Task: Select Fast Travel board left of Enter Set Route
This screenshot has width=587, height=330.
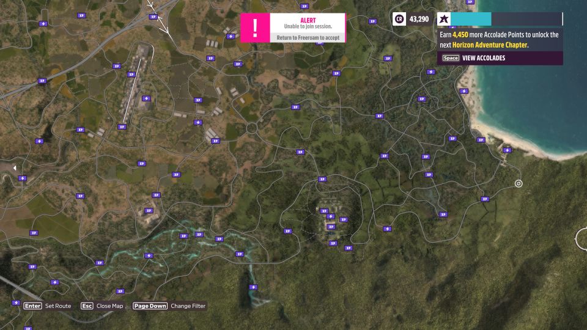Action: pyautogui.click(x=16, y=302)
